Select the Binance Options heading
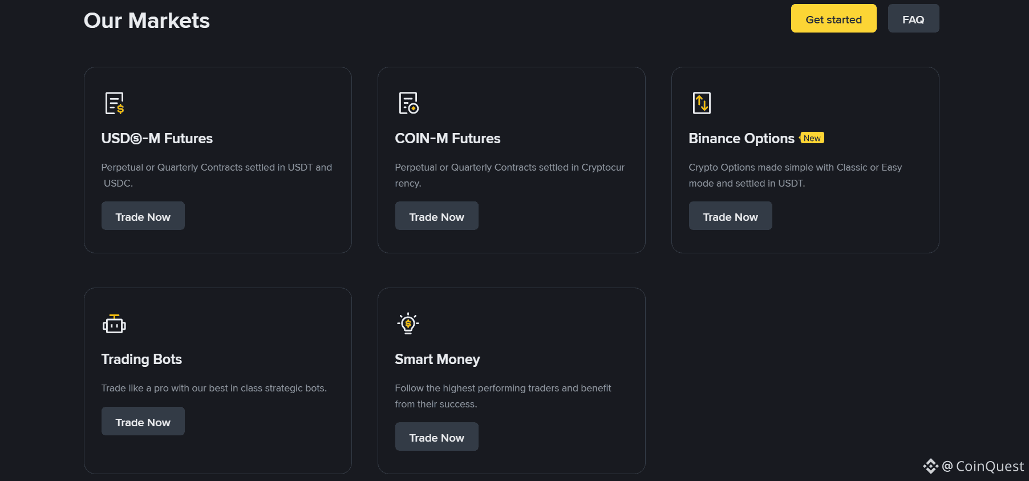Image resolution: width=1029 pixels, height=481 pixels. coord(742,139)
